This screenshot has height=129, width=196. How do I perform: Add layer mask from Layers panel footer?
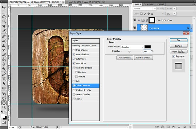[168, 127]
